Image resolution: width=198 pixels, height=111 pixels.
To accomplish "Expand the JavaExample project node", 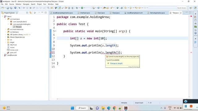I will coord(2,55).
